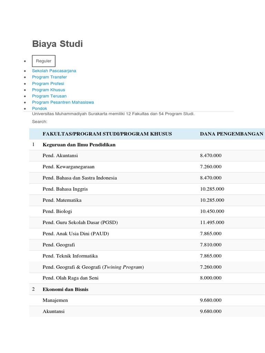Select Pend. Teknik Informatika row
Viewport: 265px width, 353px height.
click(x=147, y=256)
